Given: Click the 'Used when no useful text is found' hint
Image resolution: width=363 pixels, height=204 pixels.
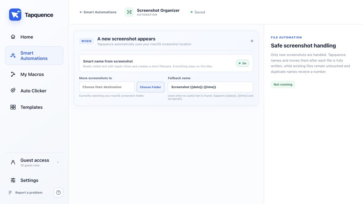Looking at the screenshot, I should coord(210,97).
